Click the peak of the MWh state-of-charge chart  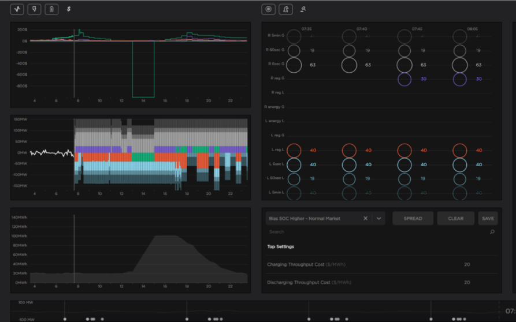click(165, 237)
